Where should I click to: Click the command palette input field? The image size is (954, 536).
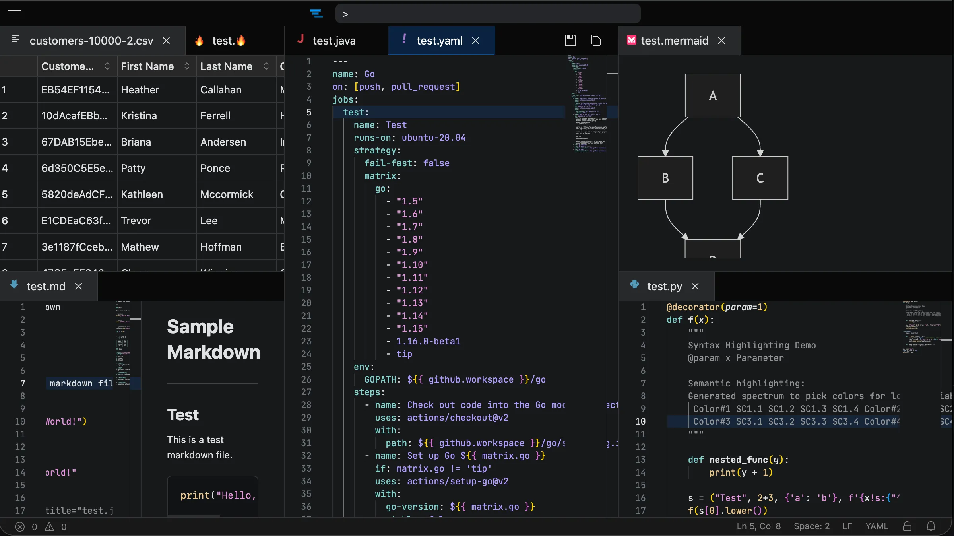pyautogui.click(x=488, y=14)
